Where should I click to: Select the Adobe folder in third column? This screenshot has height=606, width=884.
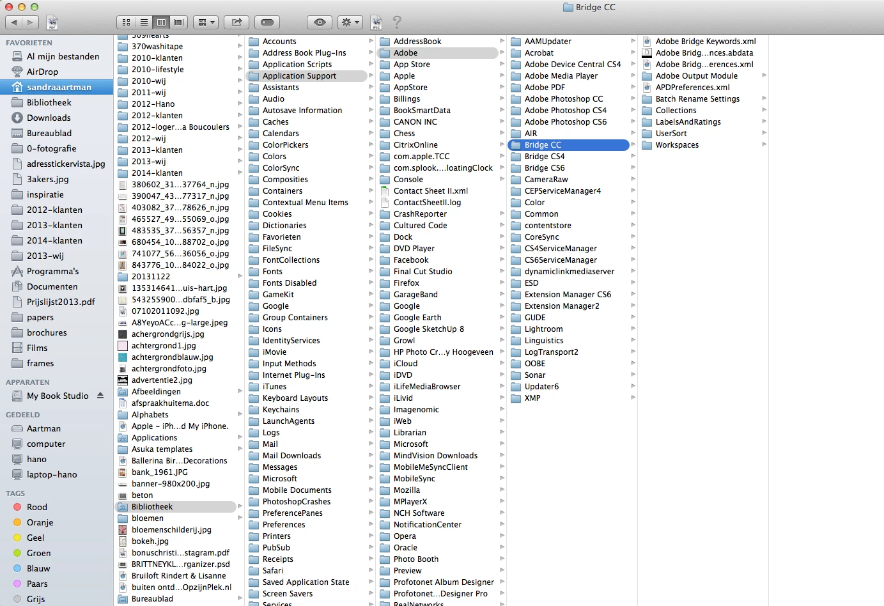pos(438,52)
